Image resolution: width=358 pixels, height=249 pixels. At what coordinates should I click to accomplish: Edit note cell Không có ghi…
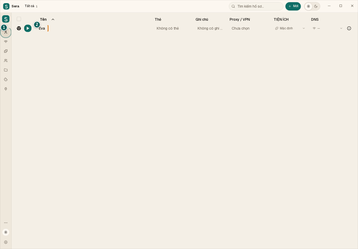210,28
